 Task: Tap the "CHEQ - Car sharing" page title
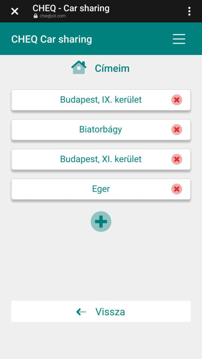(x=71, y=8)
